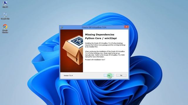Click Yes to proceed with installation

(109, 76)
